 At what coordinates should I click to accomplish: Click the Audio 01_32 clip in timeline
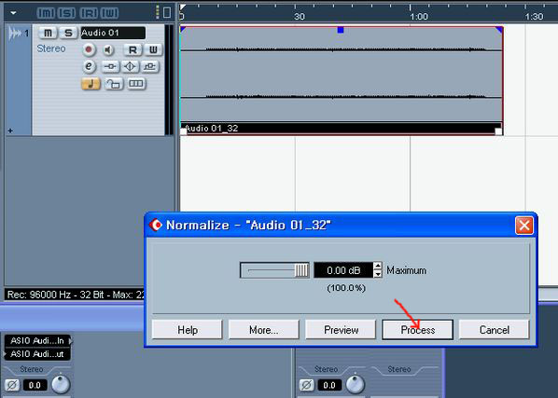click(x=341, y=80)
